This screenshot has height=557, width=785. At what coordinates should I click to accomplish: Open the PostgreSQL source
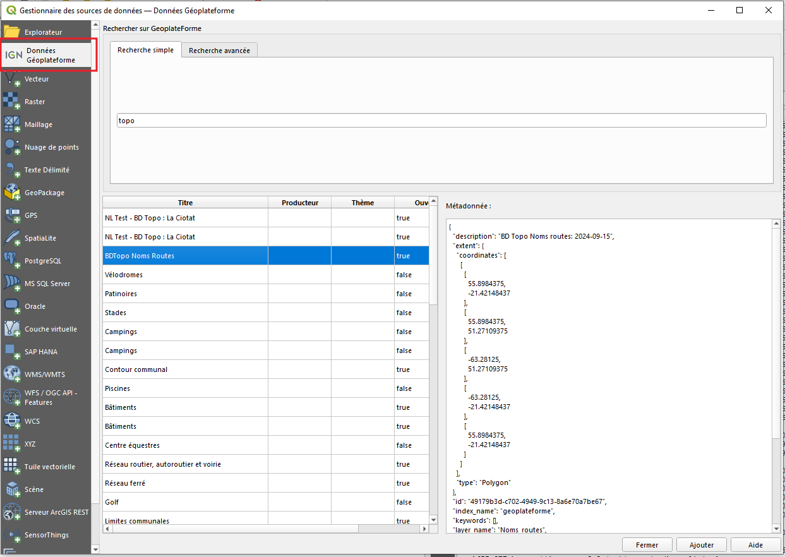(x=45, y=261)
